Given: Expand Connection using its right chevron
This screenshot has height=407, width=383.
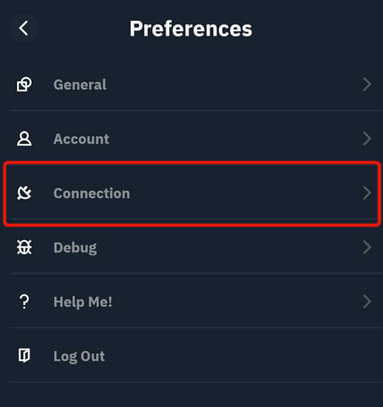Looking at the screenshot, I should click(366, 193).
